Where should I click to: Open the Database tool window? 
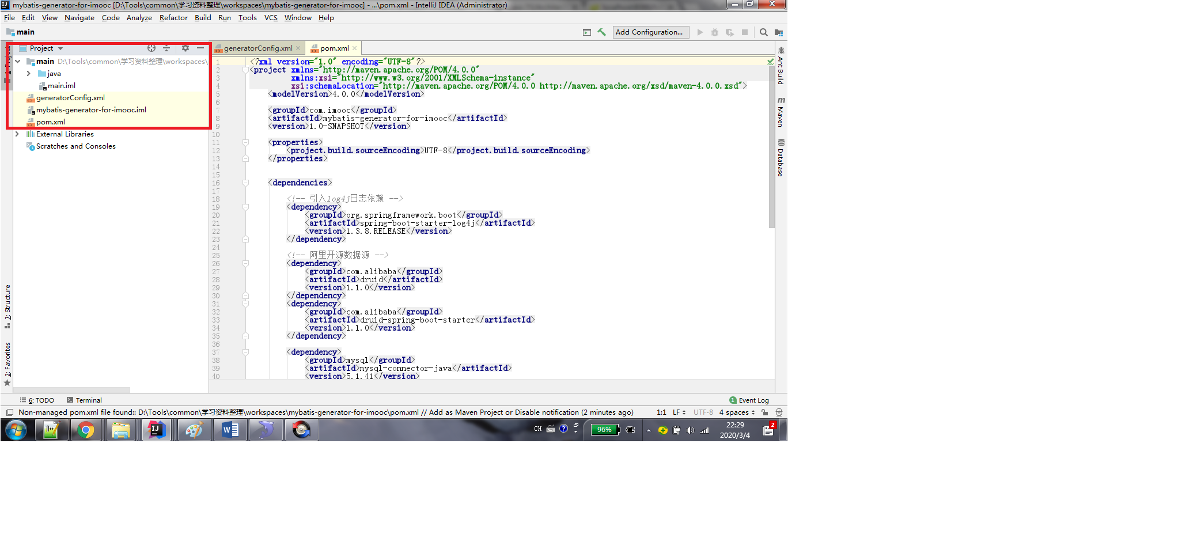[781, 157]
